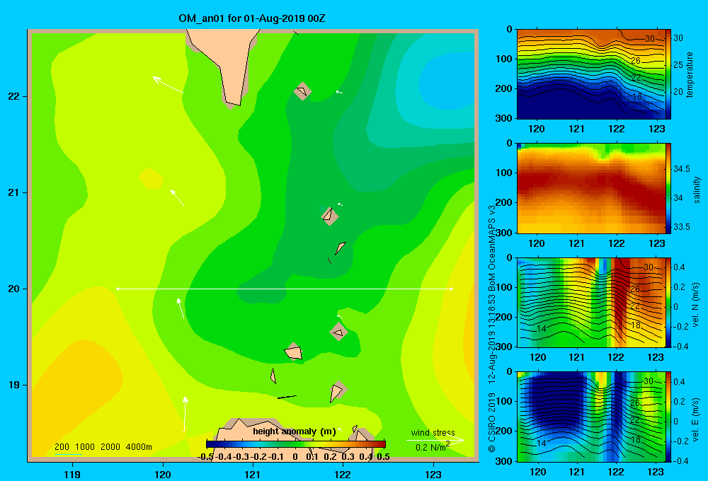Click the east endpoint of the transect line

(452, 289)
